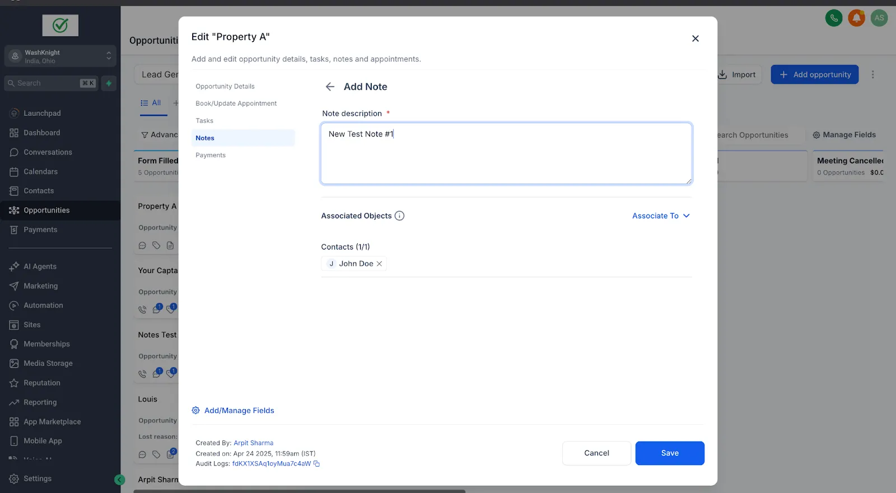Select Opportunity Details section
896x493 pixels.
click(x=225, y=87)
